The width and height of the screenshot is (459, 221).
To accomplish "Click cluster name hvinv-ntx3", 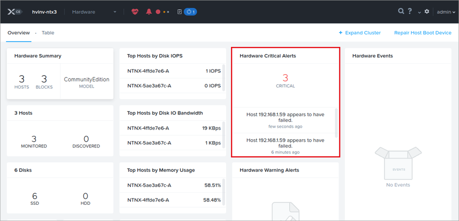I will [x=44, y=12].
